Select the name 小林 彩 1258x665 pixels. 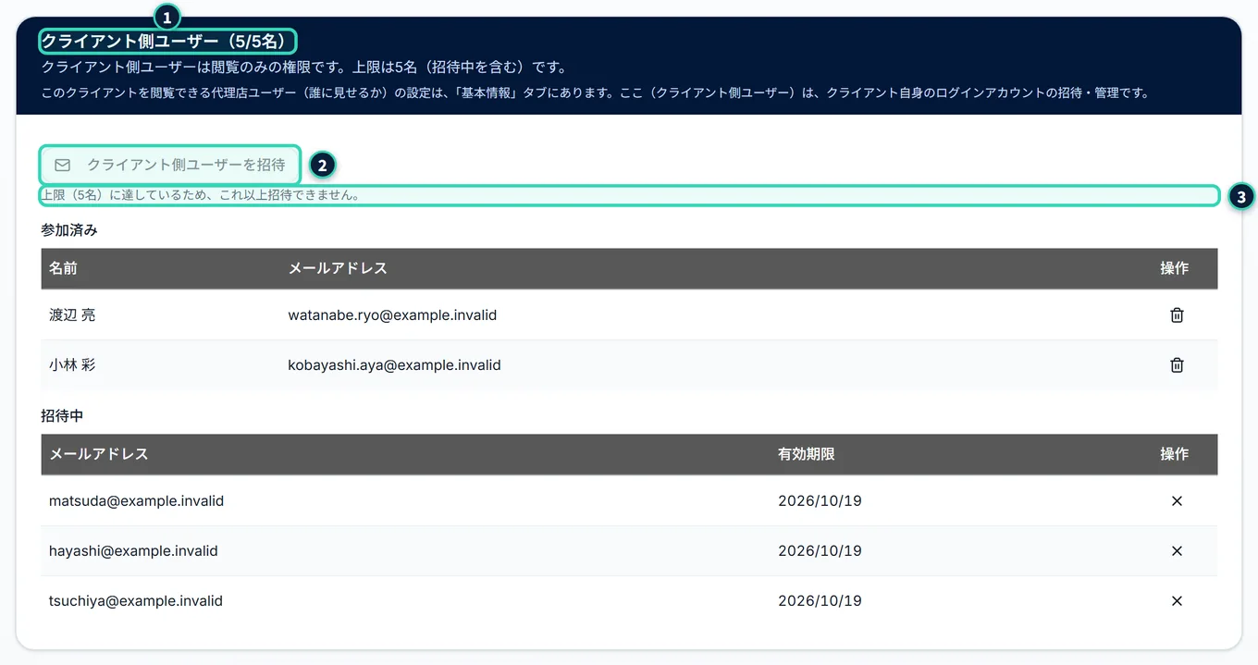point(72,365)
